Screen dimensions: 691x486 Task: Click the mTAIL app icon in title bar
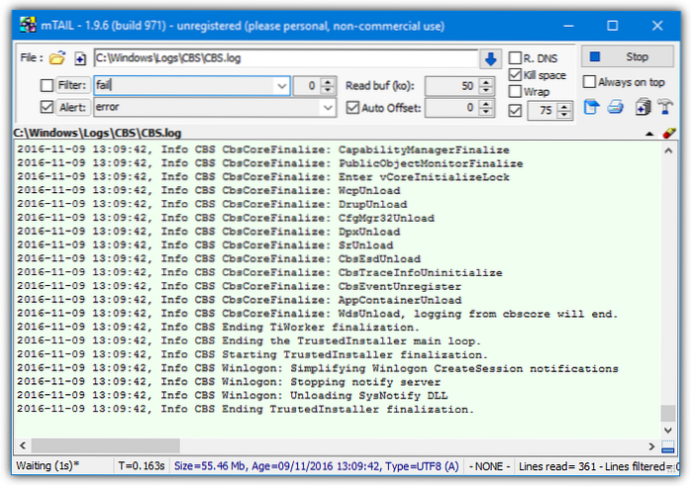28,25
